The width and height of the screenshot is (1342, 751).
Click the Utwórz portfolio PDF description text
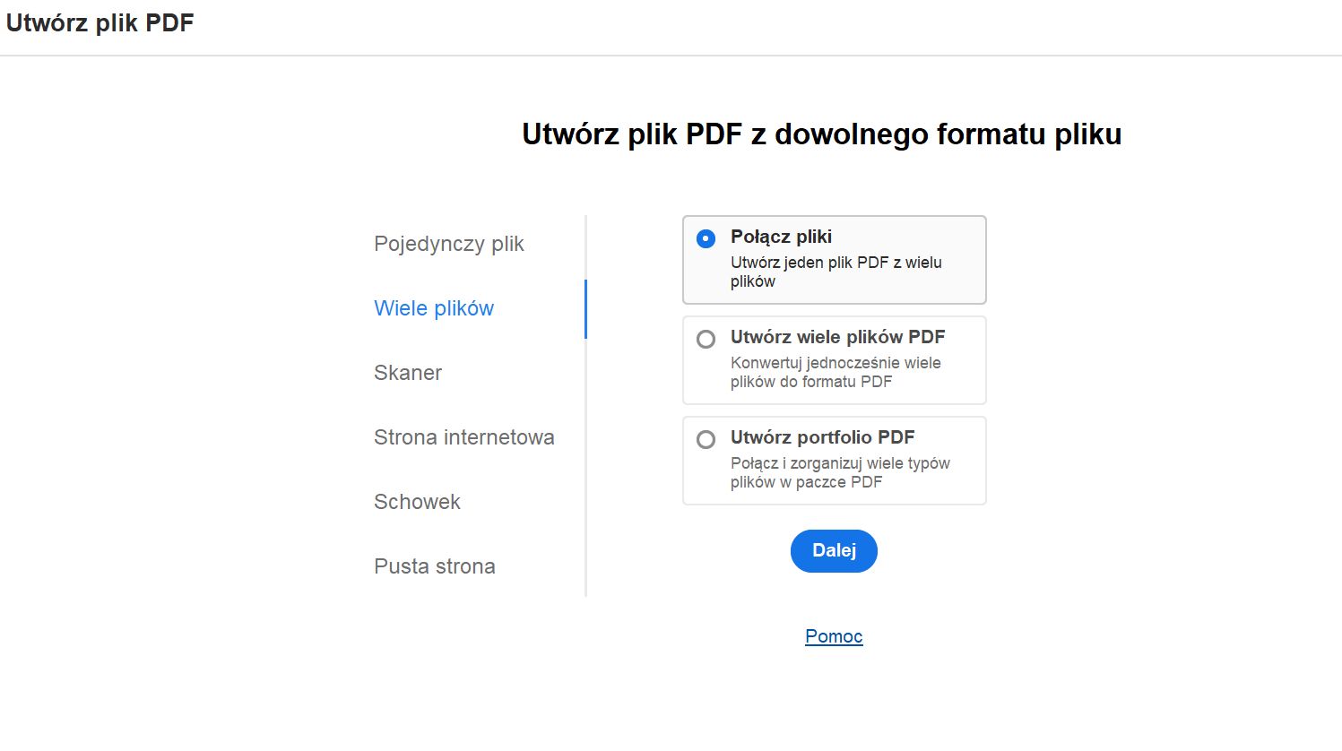(x=840, y=472)
